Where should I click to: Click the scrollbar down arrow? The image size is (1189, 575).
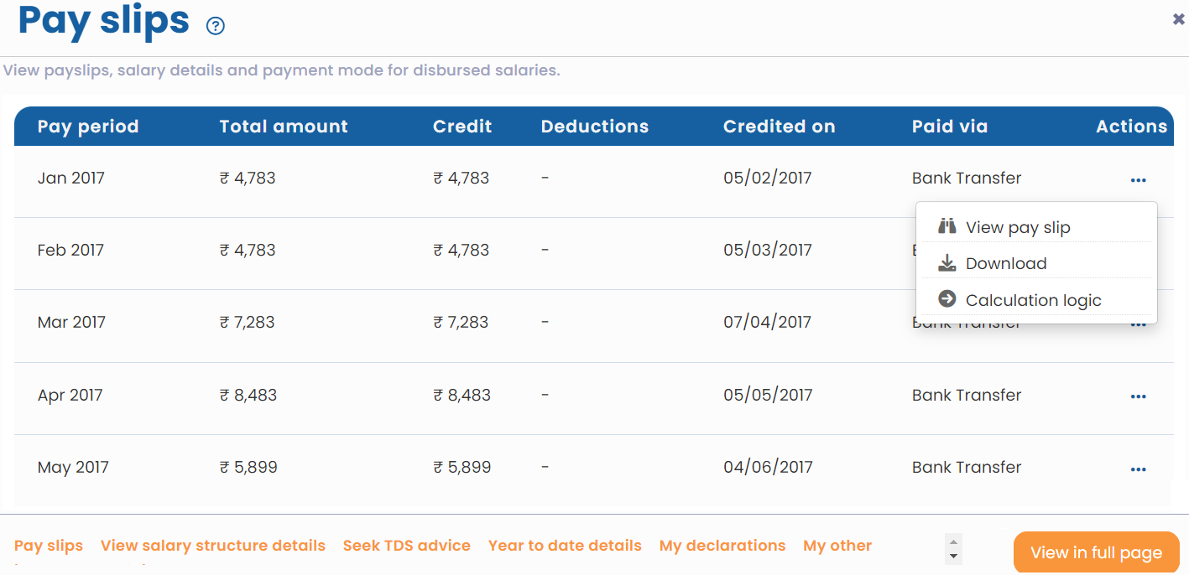[953, 556]
